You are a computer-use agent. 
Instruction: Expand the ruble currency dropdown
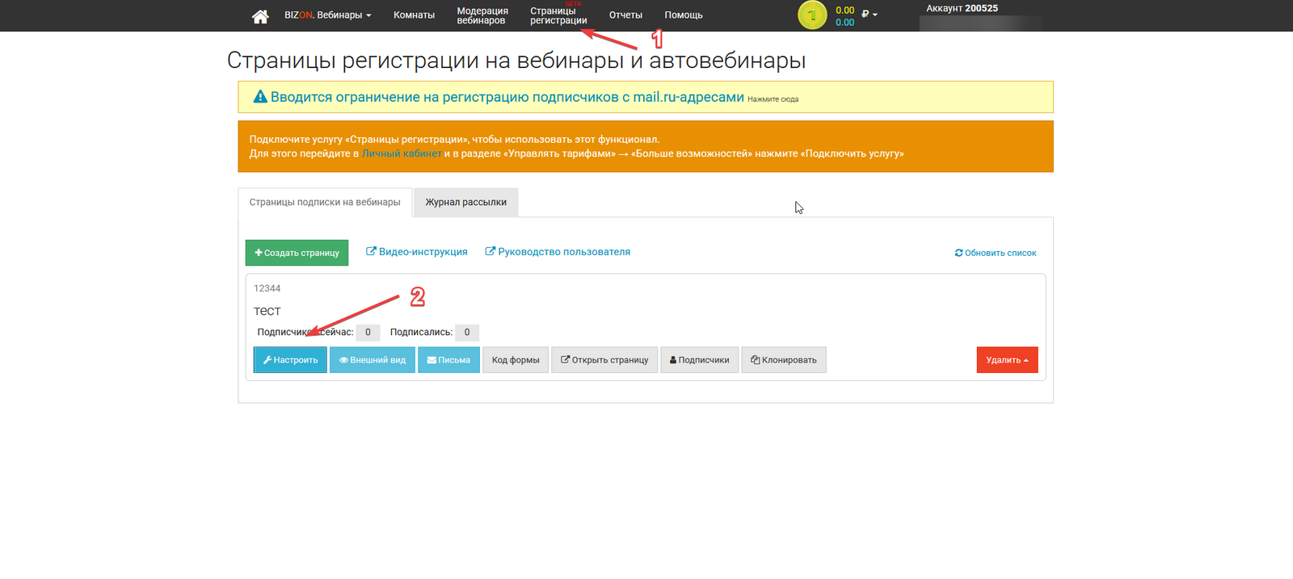tap(870, 15)
